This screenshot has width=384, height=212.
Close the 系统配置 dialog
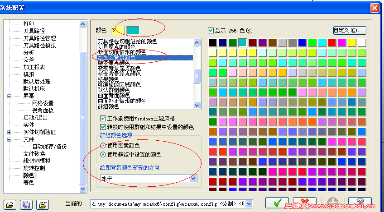374,8
